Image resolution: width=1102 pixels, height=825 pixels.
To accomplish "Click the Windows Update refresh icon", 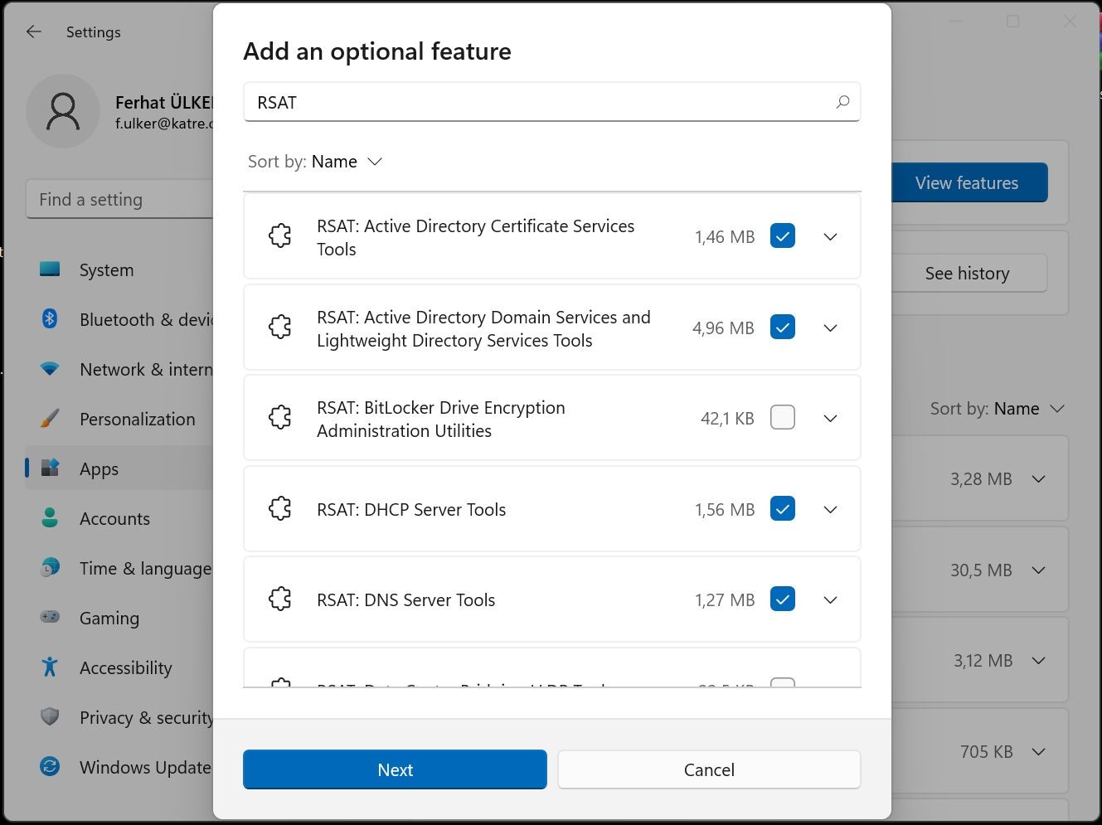I will pos(50,766).
